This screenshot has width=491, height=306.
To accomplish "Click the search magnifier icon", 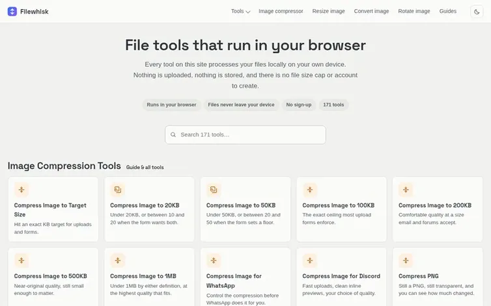I will [173, 134].
